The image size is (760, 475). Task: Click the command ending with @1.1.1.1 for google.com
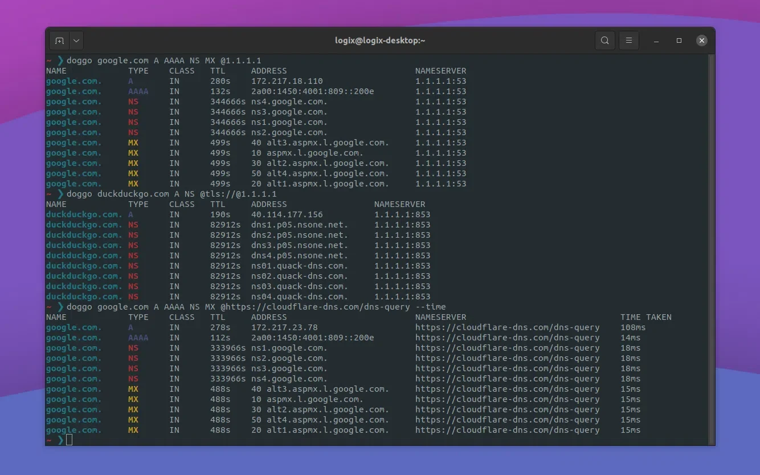tap(164, 60)
